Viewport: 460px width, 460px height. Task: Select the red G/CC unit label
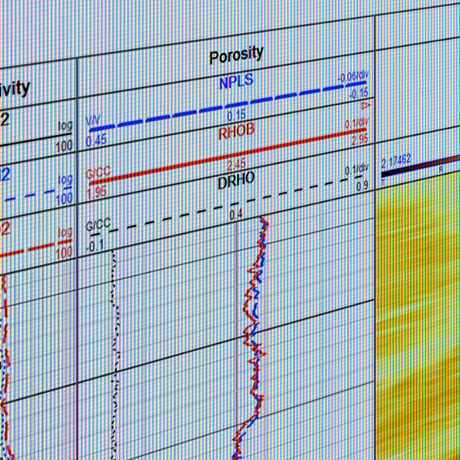[x=98, y=172]
